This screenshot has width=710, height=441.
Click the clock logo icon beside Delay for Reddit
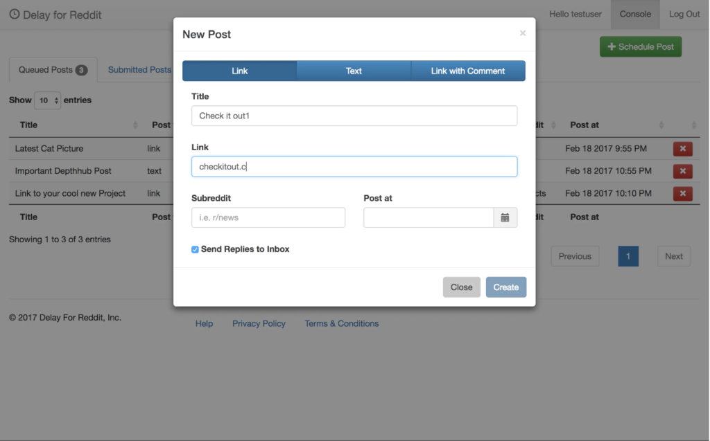pyautogui.click(x=15, y=15)
